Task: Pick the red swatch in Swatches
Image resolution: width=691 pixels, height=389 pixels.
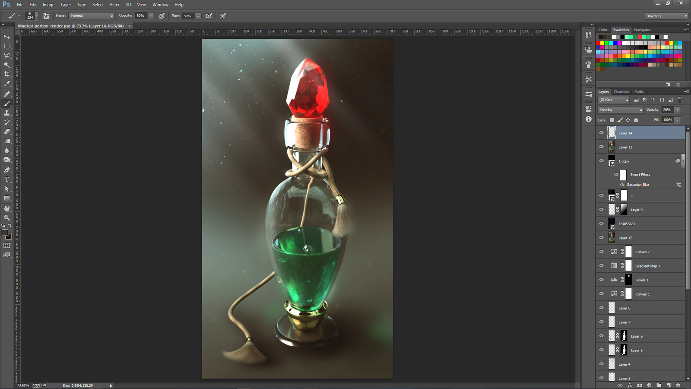Action: point(598,43)
